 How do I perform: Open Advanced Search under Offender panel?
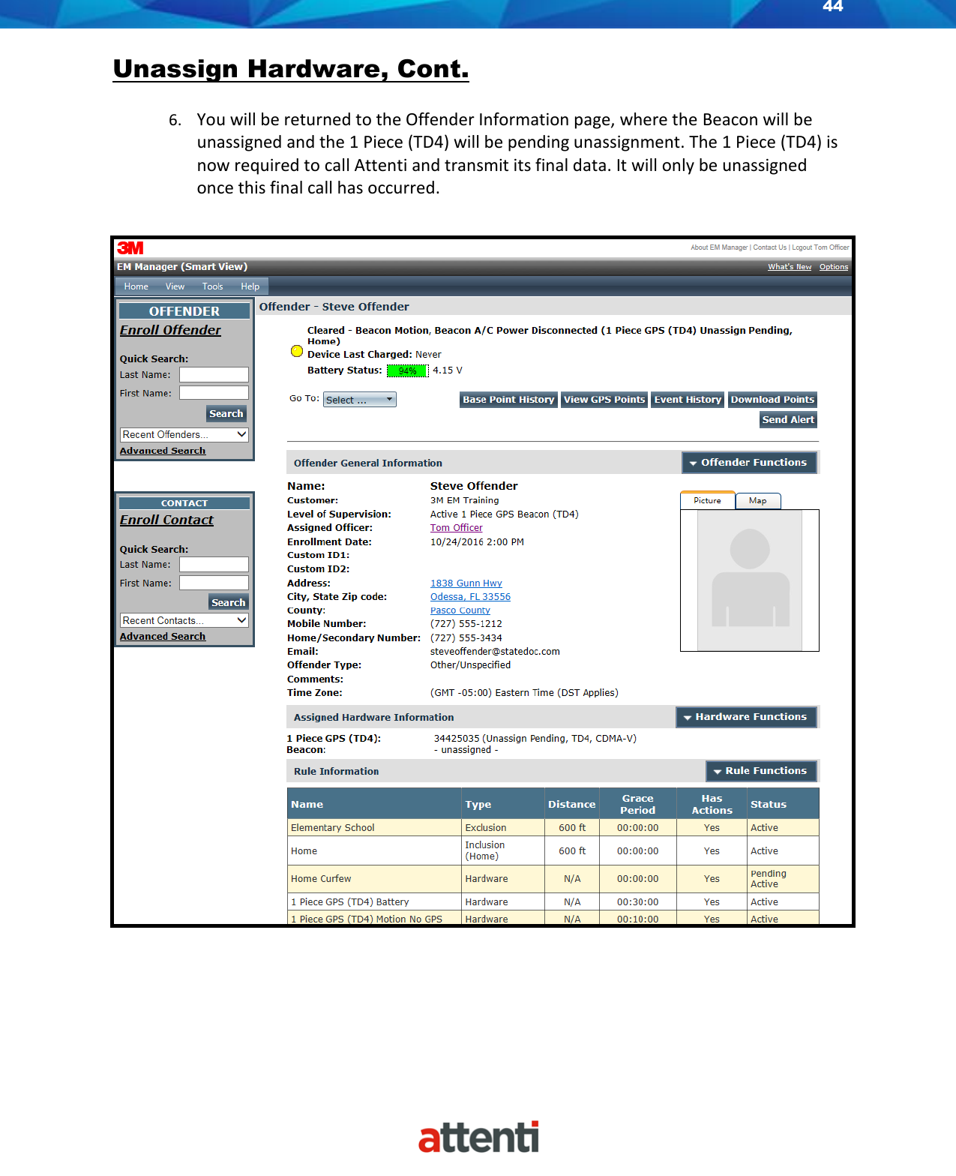163,451
